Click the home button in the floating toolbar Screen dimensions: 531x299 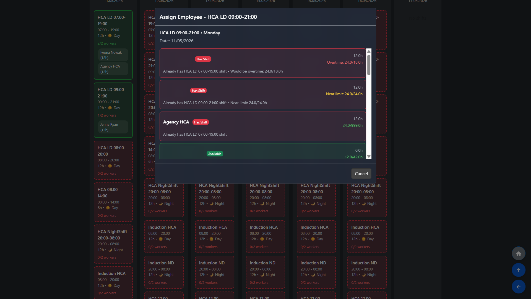(x=518, y=253)
